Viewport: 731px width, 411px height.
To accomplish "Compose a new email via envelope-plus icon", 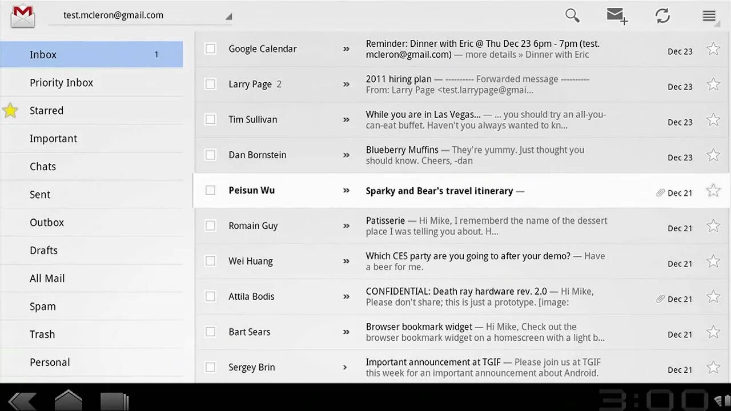I will [617, 16].
